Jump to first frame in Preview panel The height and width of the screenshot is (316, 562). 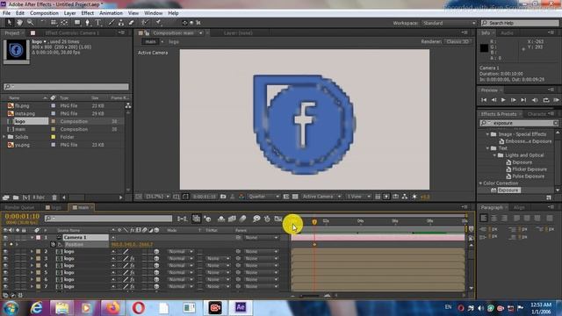(484, 100)
